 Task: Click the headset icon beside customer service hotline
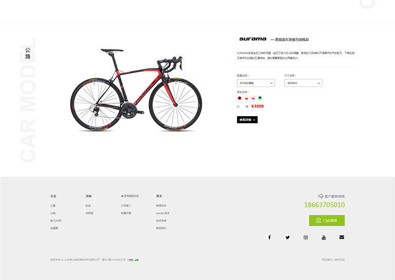pyautogui.click(x=320, y=196)
